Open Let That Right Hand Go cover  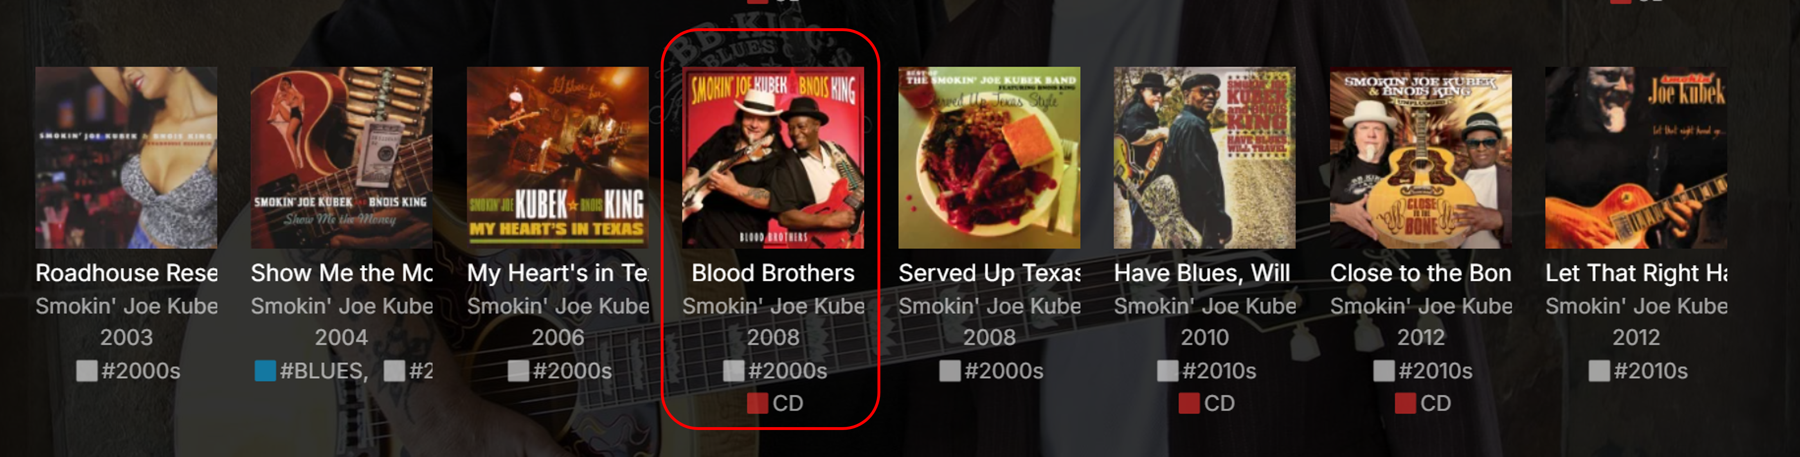click(1636, 157)
